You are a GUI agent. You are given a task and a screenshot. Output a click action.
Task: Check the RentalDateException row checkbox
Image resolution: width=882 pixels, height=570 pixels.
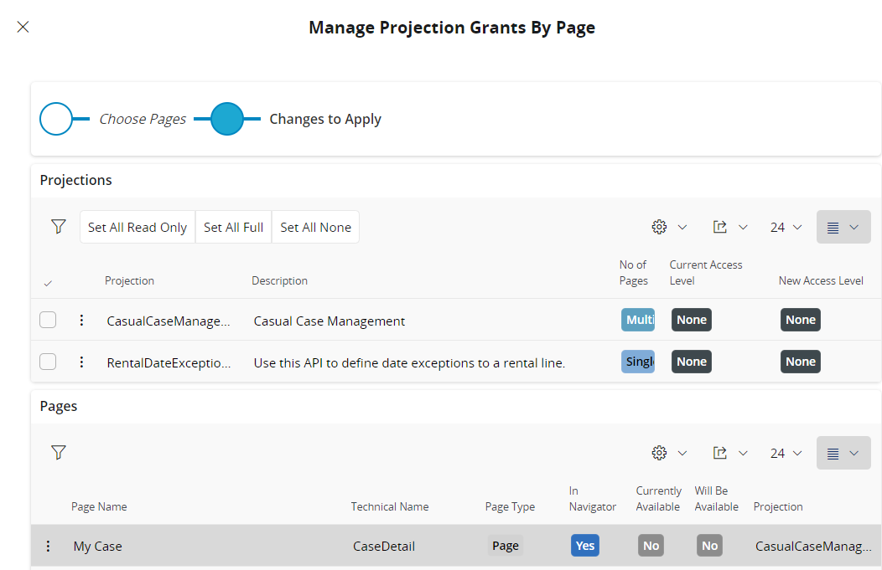pyautogui.click(x=48, y=361)
